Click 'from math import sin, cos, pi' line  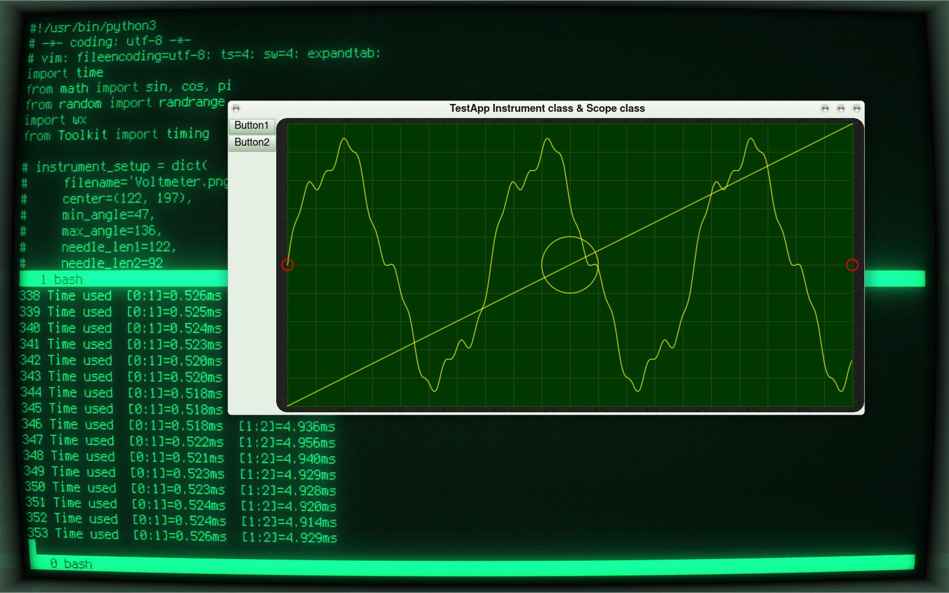129,88
